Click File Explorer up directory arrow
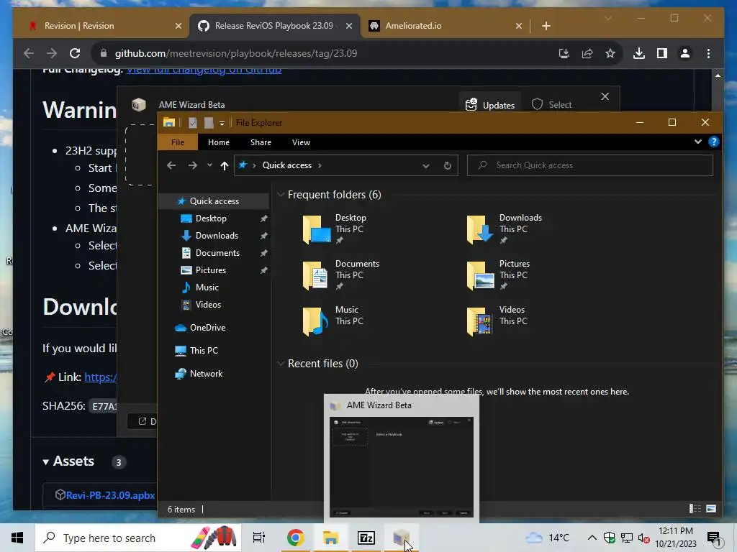 click(225, 165)
